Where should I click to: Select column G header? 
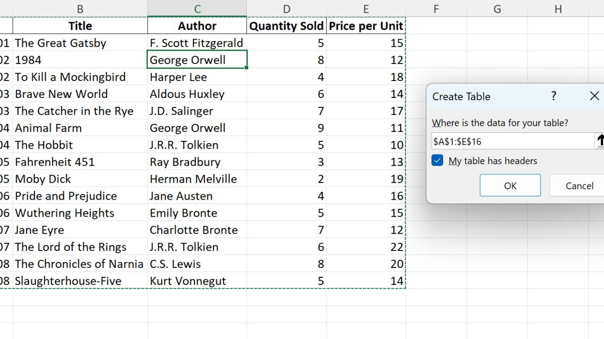click(x=497, y=8)
